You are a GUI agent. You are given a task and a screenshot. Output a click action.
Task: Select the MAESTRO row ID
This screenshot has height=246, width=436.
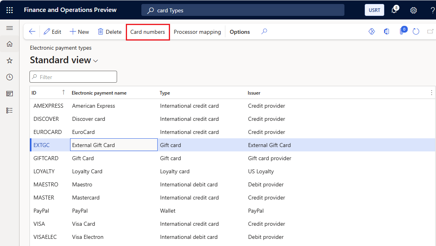pyautogui.click(x=46, y=184)
